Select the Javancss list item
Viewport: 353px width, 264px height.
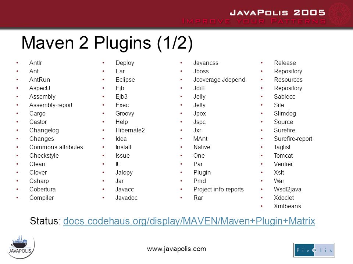206,63
